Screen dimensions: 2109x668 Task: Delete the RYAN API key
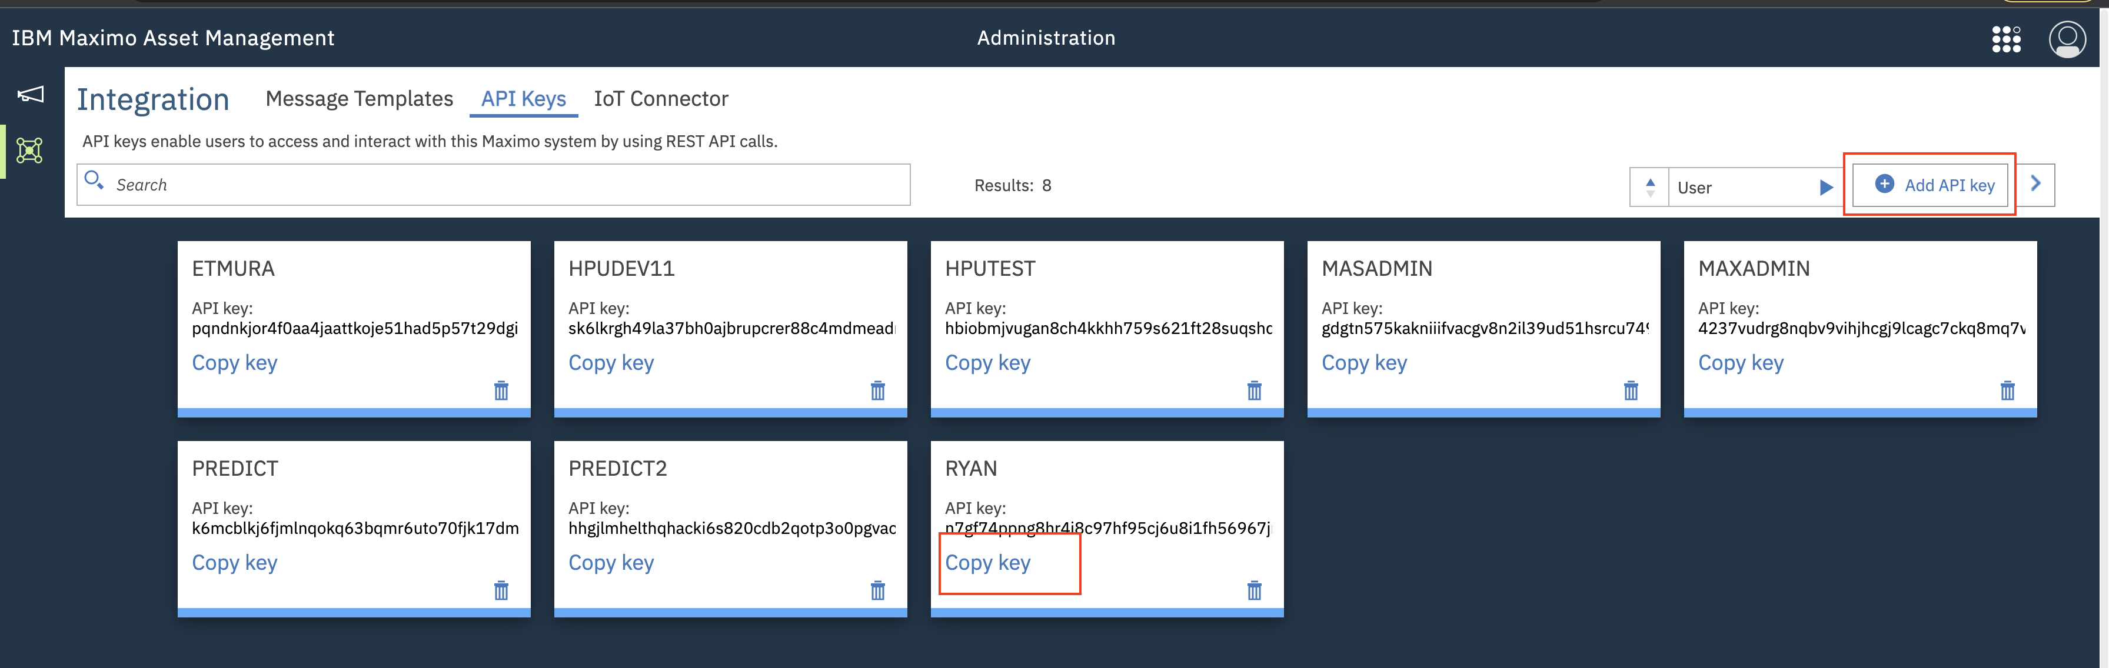pyautogui.click(x=1254, y=590)
